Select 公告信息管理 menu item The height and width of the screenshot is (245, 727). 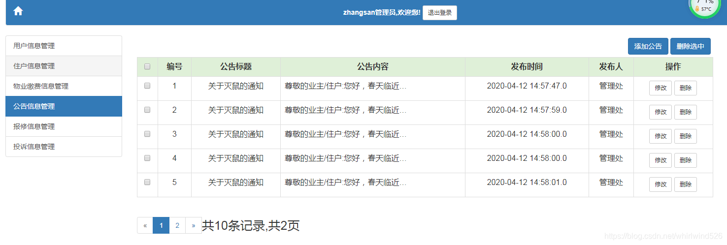pos(64,106)
